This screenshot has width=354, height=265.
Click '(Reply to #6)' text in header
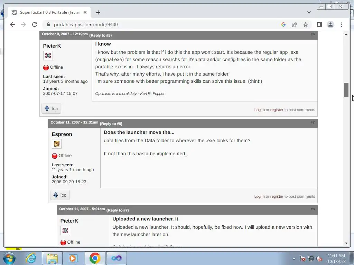[x=111, y=124]
